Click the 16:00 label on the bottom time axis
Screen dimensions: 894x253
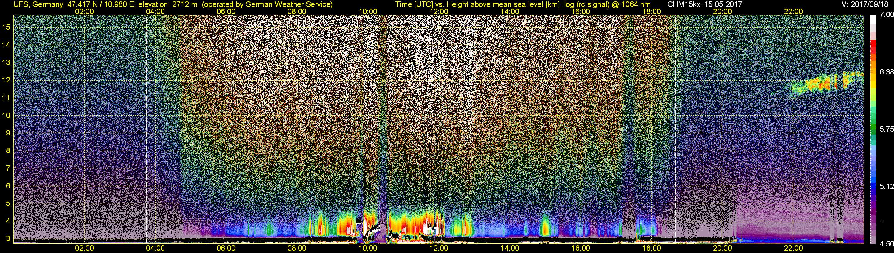coord(581,248)
